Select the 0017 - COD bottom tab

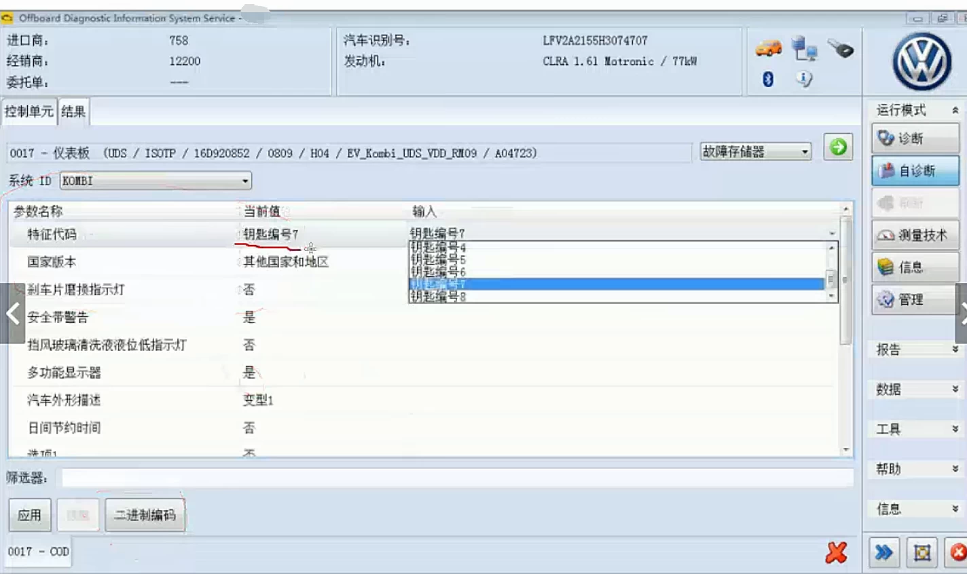pyautogui.click(x=39, y=552)
